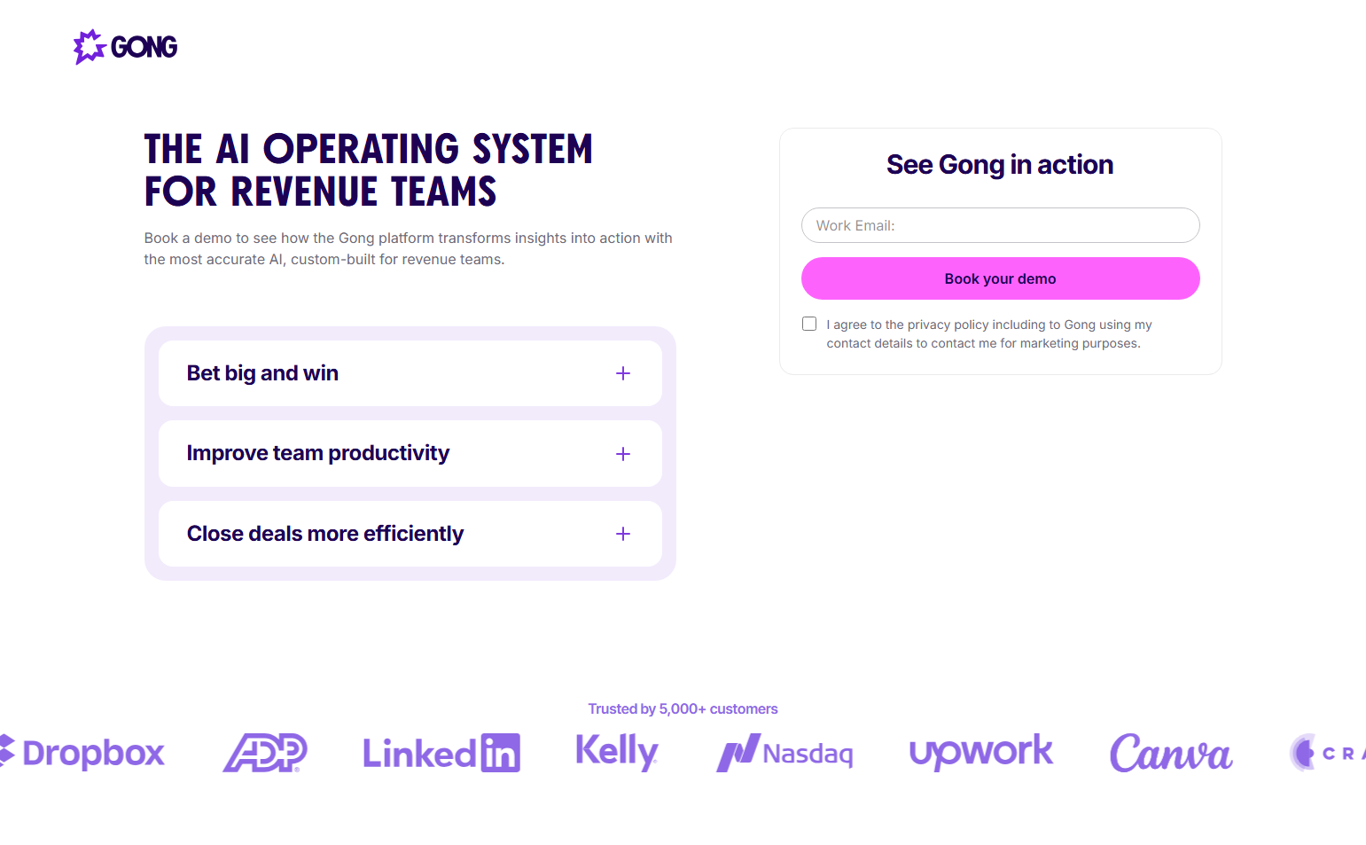Click the Nasdaq customer logo
This screenshot has height=845, width=1366.
click(x=785, y=753)
